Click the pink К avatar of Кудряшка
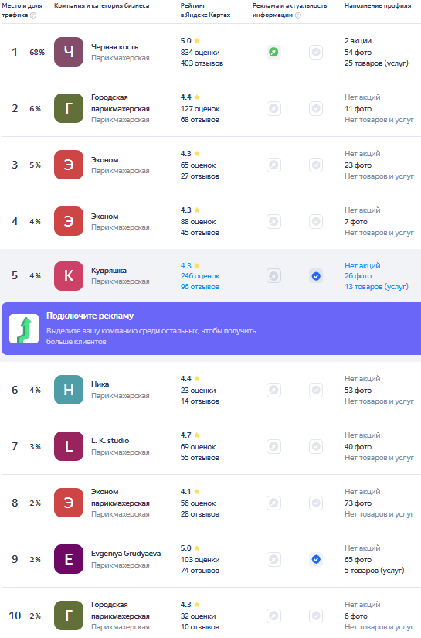The height and width of the screenshot is (638, 421). coord(69,276)
